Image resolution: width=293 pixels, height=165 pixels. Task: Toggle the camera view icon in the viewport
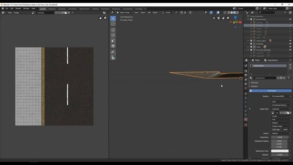pyautogui.click(x=219, y=18)
